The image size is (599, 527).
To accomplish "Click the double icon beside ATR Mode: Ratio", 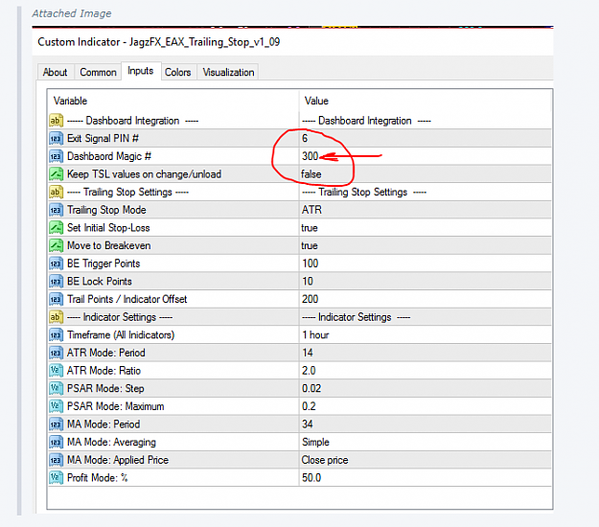I will point(56,371).
